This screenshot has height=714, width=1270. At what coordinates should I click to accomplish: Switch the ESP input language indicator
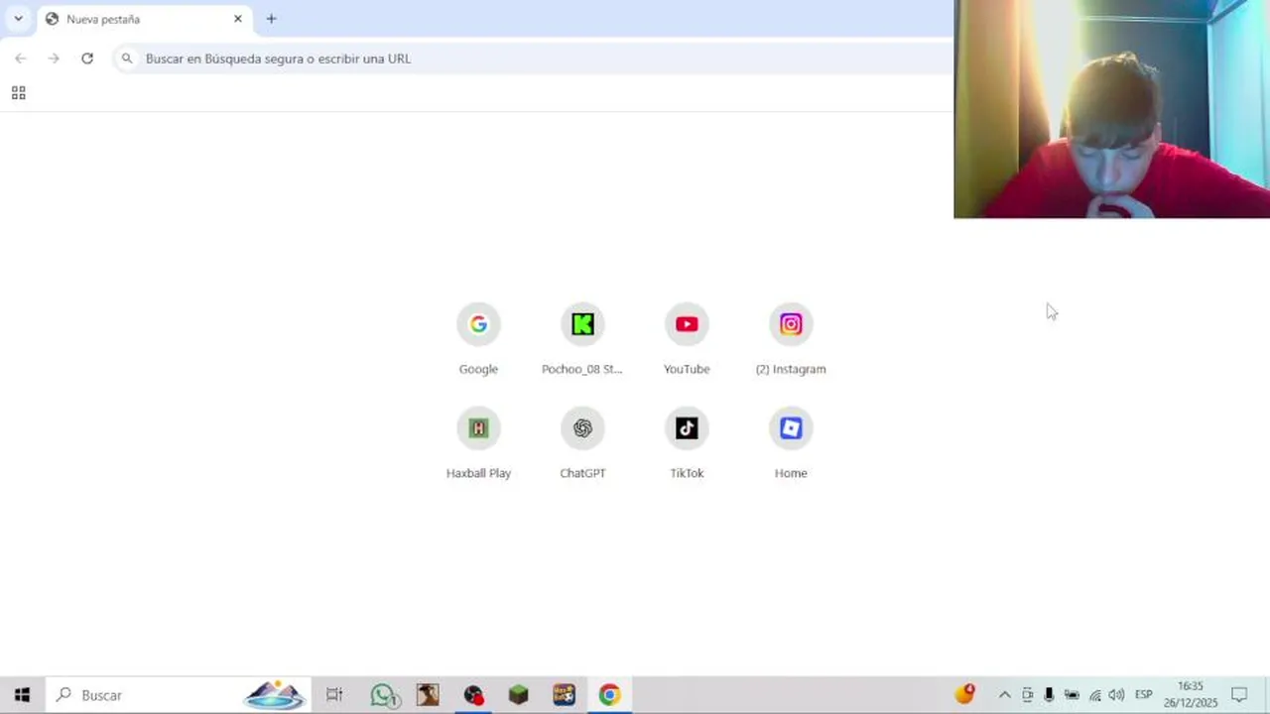coord(1143,695)
